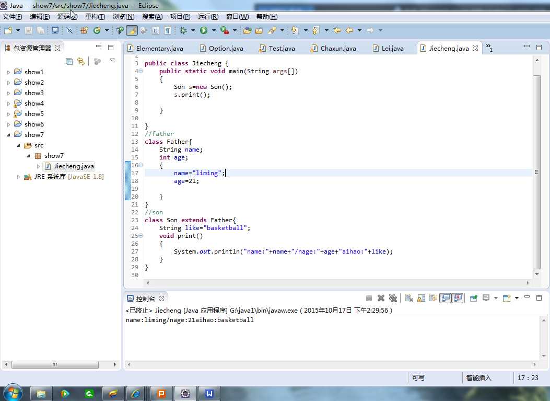Image resolution: width=550 pixels, height=401 pixels.
Task: Click Collapse All in Package Explorer
Action: [x=69, y=62]
